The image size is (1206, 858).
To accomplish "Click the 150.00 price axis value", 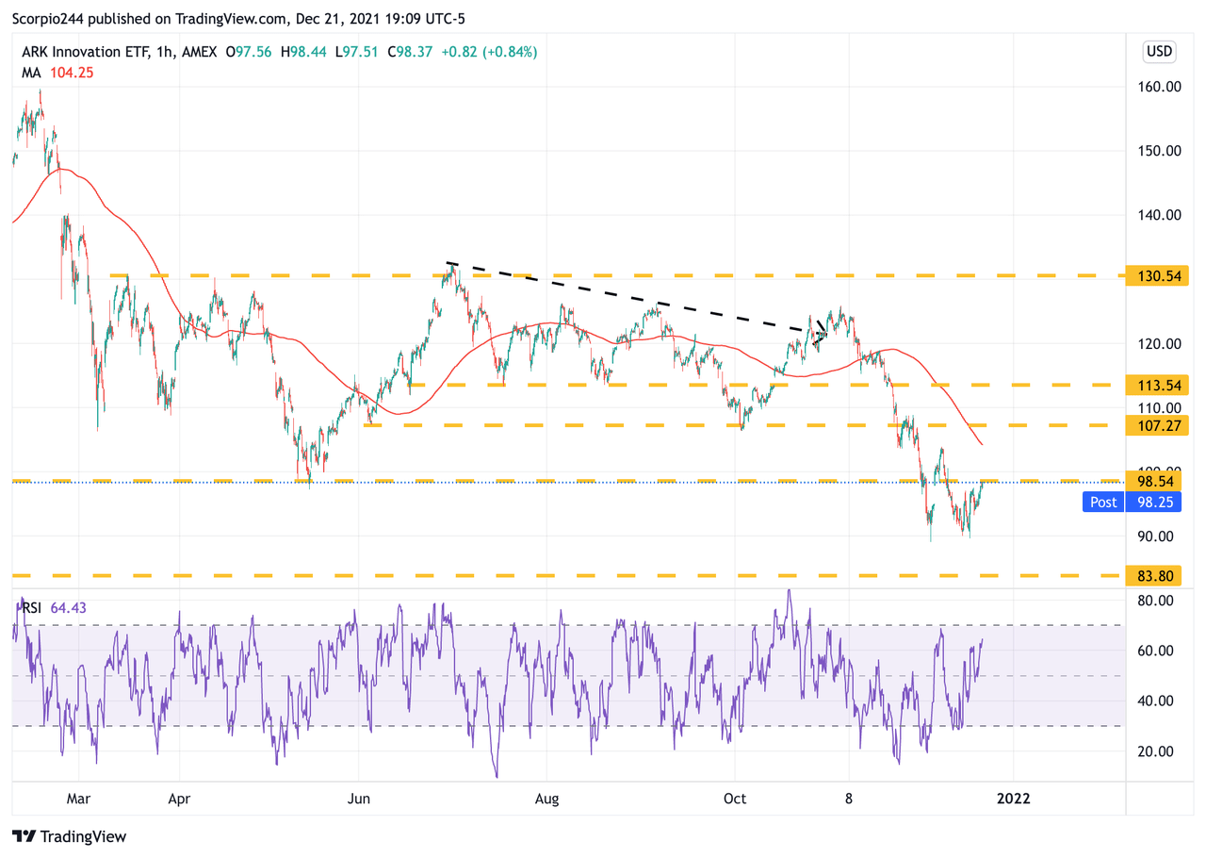I will [x=1159, y=151].
